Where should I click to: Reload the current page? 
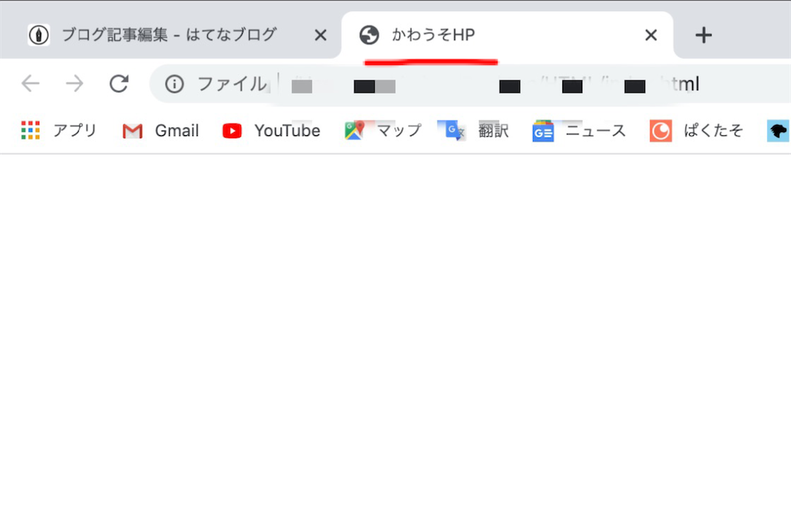[119, 83]
